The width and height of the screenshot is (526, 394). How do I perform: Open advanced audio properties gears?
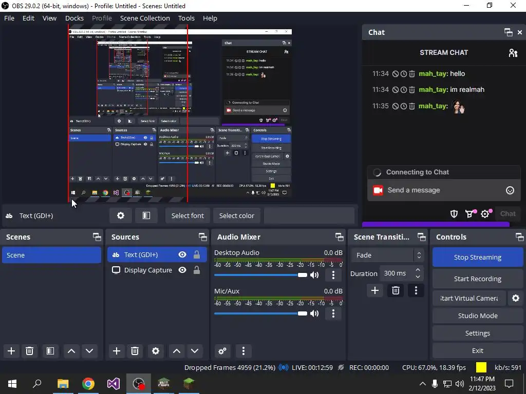(x=222, y=351)
